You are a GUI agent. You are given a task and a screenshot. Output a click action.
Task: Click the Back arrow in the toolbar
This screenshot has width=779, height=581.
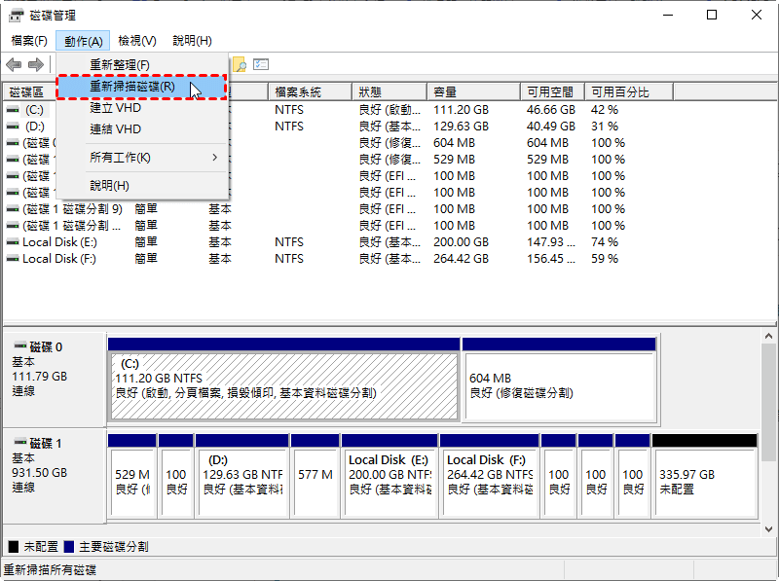coord(14,64)
